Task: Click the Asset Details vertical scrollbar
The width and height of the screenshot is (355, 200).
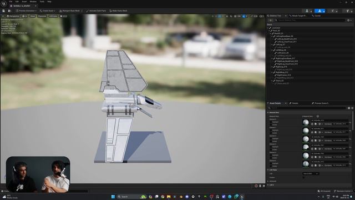Action: click(x=353, y=121)
